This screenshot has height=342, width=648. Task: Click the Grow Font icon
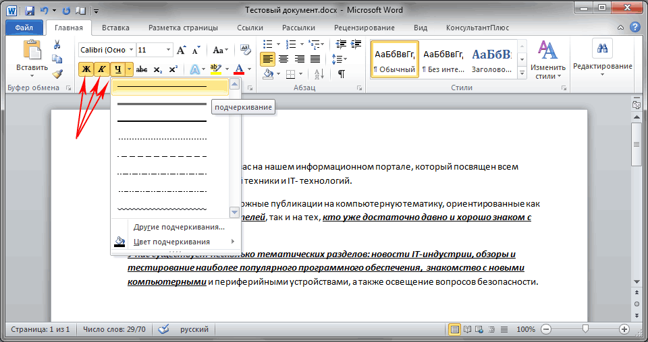(182, 50)
